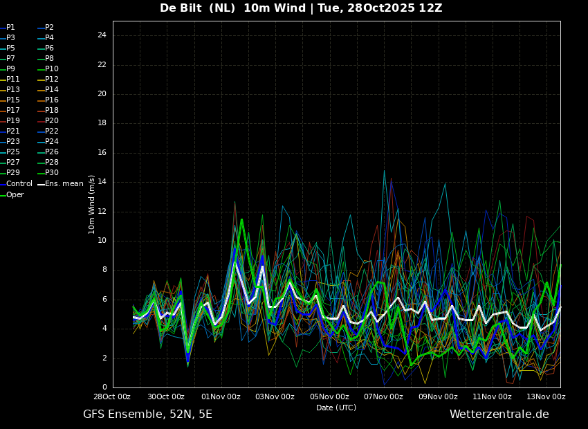Image resolution: width=588 pixels, height=429 pixels.
Task: Select the P30 legend label
Action: coord(48,172)
